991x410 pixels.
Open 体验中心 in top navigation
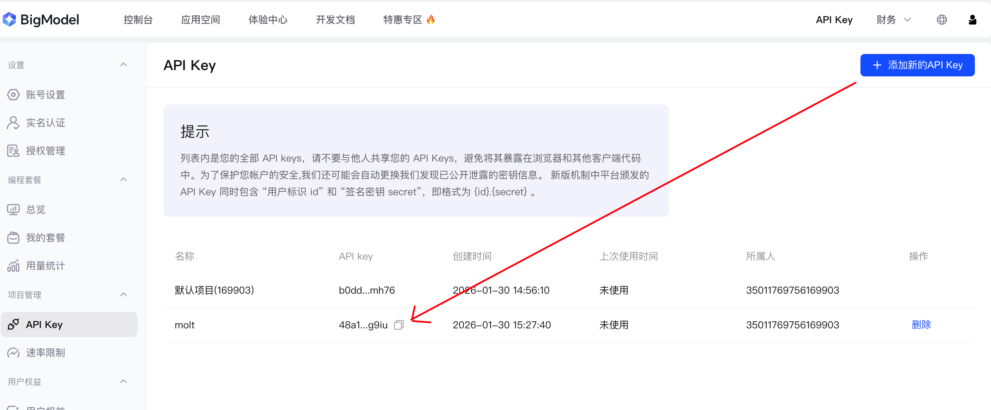pos(268,20)
